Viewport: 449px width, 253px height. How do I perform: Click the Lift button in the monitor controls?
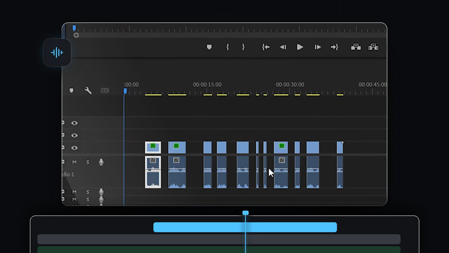tap(356, 47)
